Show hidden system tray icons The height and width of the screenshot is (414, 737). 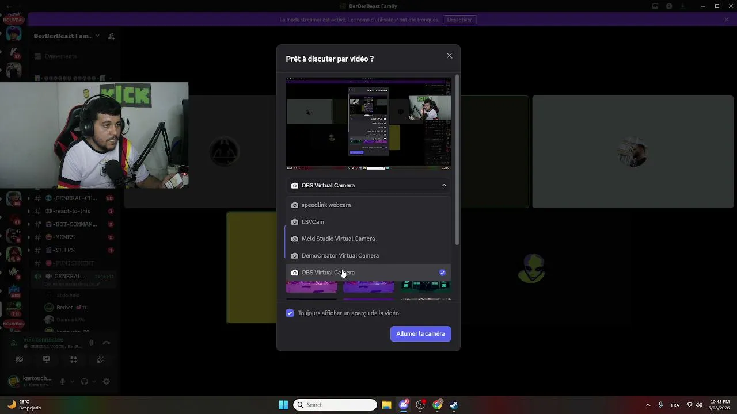click(x=648, y=405)
